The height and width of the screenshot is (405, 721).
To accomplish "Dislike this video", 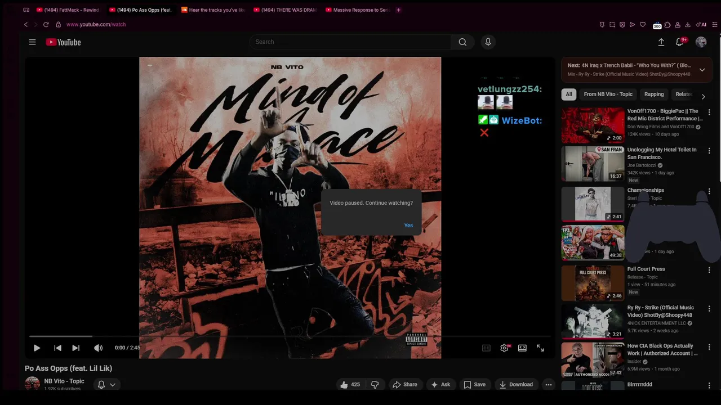I will (375, 385).
